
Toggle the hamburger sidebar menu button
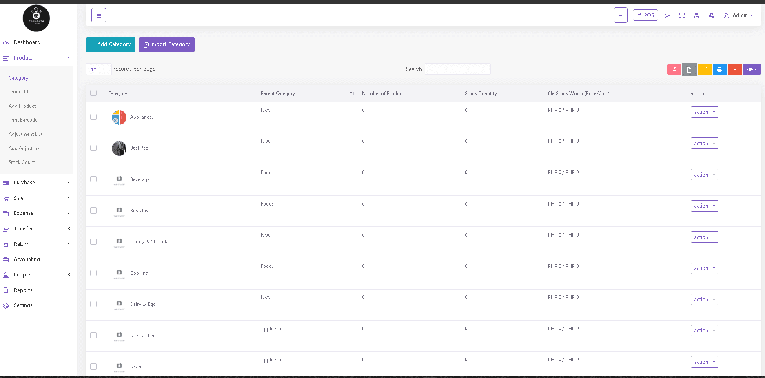tap(99, 15)
